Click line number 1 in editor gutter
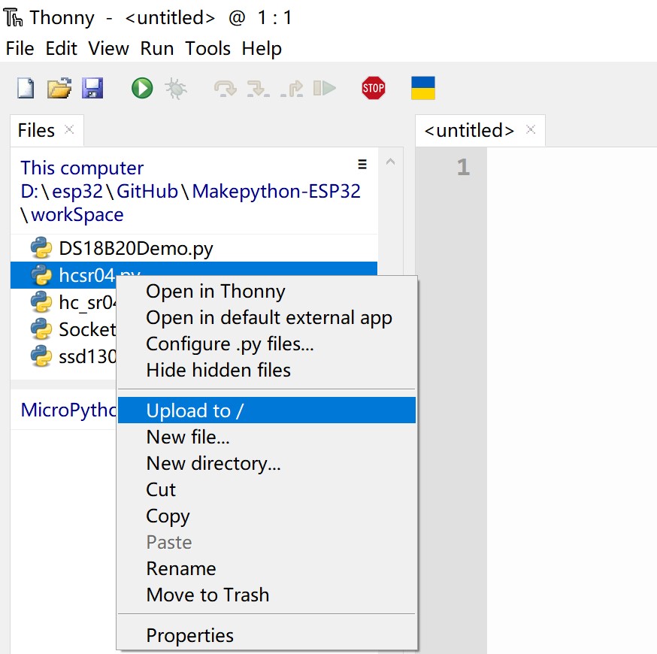The image size is (657, 654). point(463,167)
